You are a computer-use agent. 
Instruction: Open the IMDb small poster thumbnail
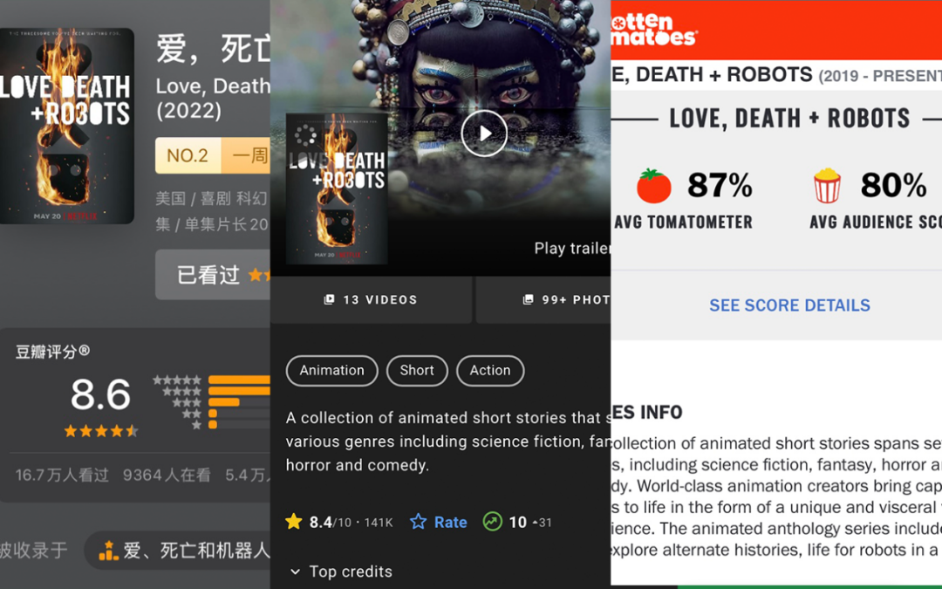[337, 188]
